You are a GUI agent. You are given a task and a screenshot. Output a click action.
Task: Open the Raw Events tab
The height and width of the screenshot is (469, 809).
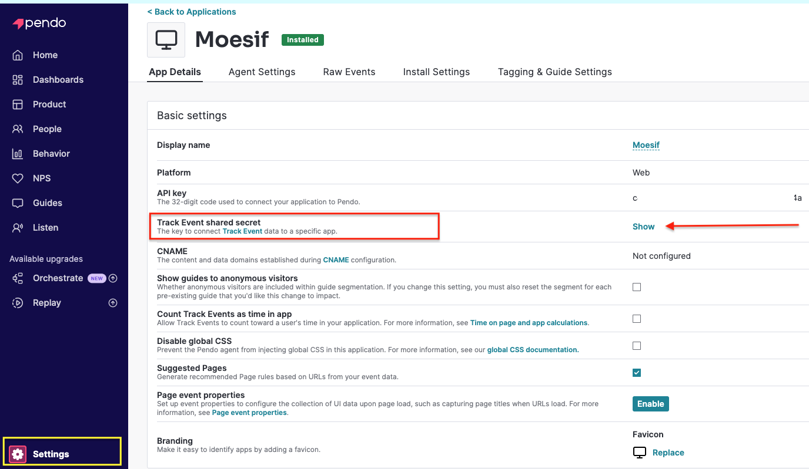pyautogui.click(x=349, y=72)
